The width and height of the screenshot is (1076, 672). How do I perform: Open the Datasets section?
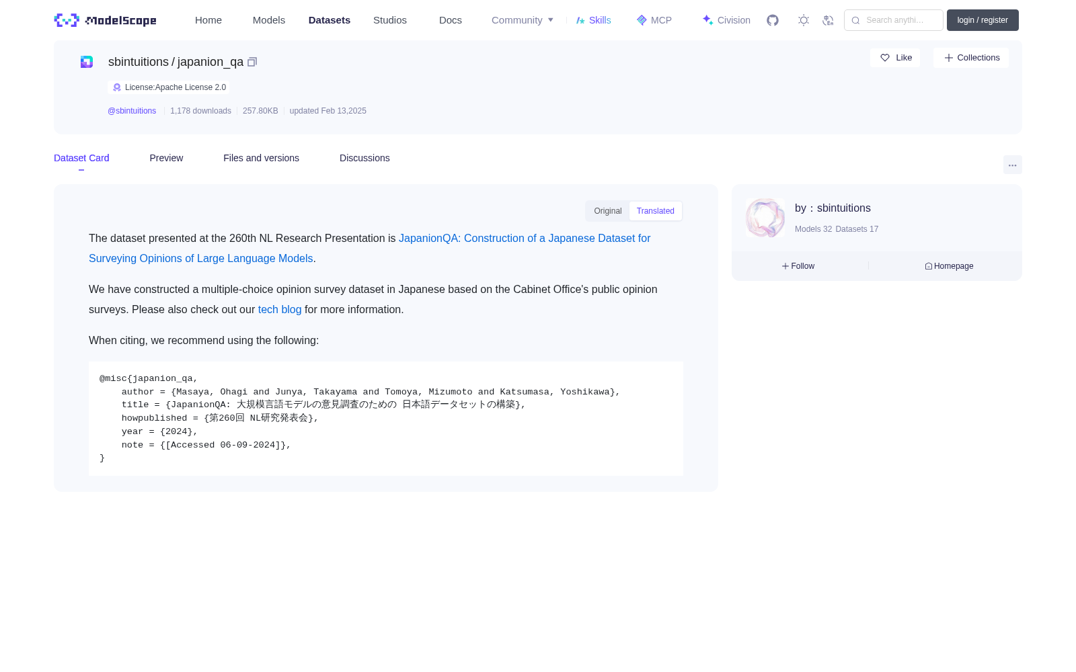click(x=330, y=20)
